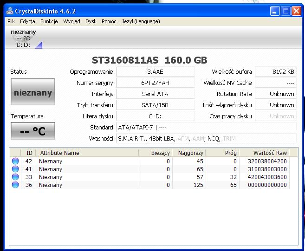The height and width of the screenshot is (251, 305).
Task: Click the serial number field 6PT27YAH
Action: coord(156,83)
